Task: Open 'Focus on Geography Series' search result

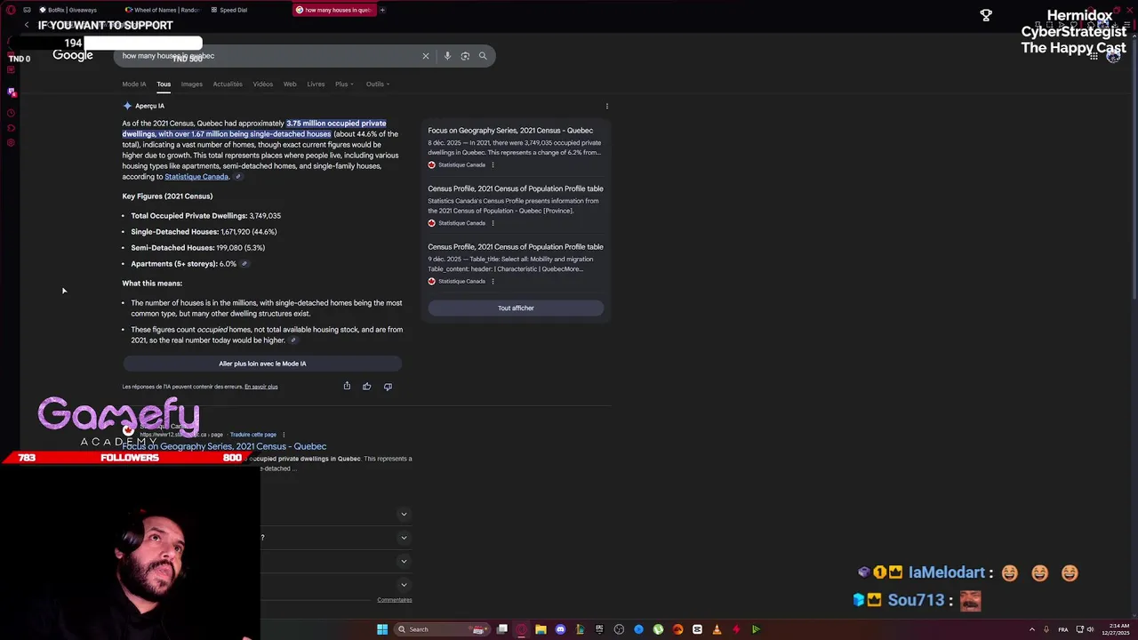Action: tap(224, 446)
